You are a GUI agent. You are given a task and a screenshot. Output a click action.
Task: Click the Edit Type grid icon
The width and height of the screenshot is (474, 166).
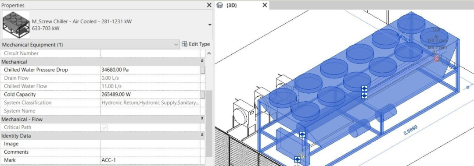click(184, 44)
